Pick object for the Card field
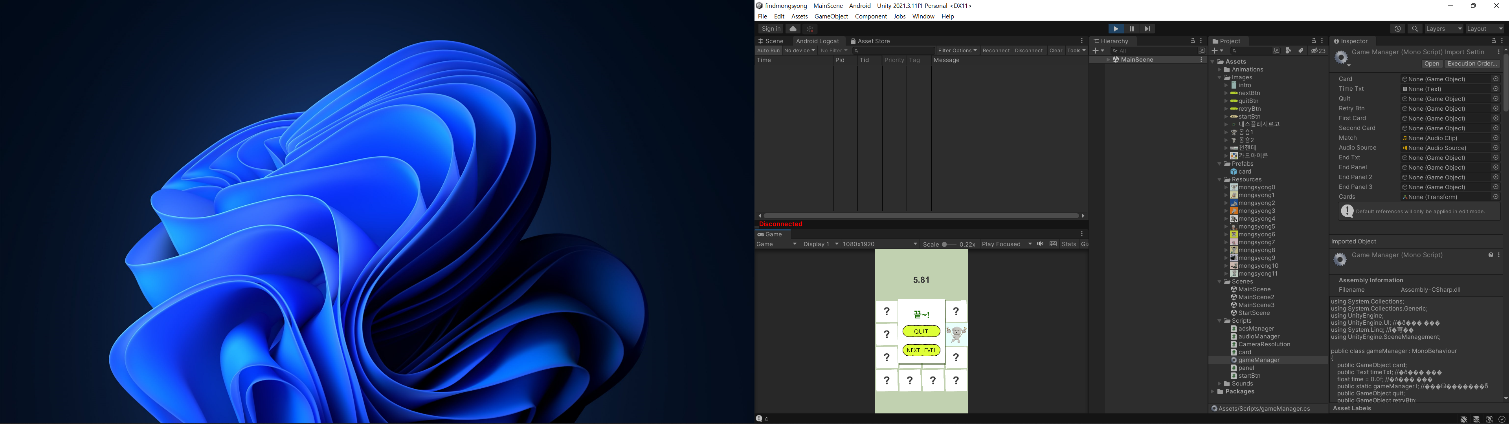The height and width of the screenshot is (424, 1509). (1496, 79)
